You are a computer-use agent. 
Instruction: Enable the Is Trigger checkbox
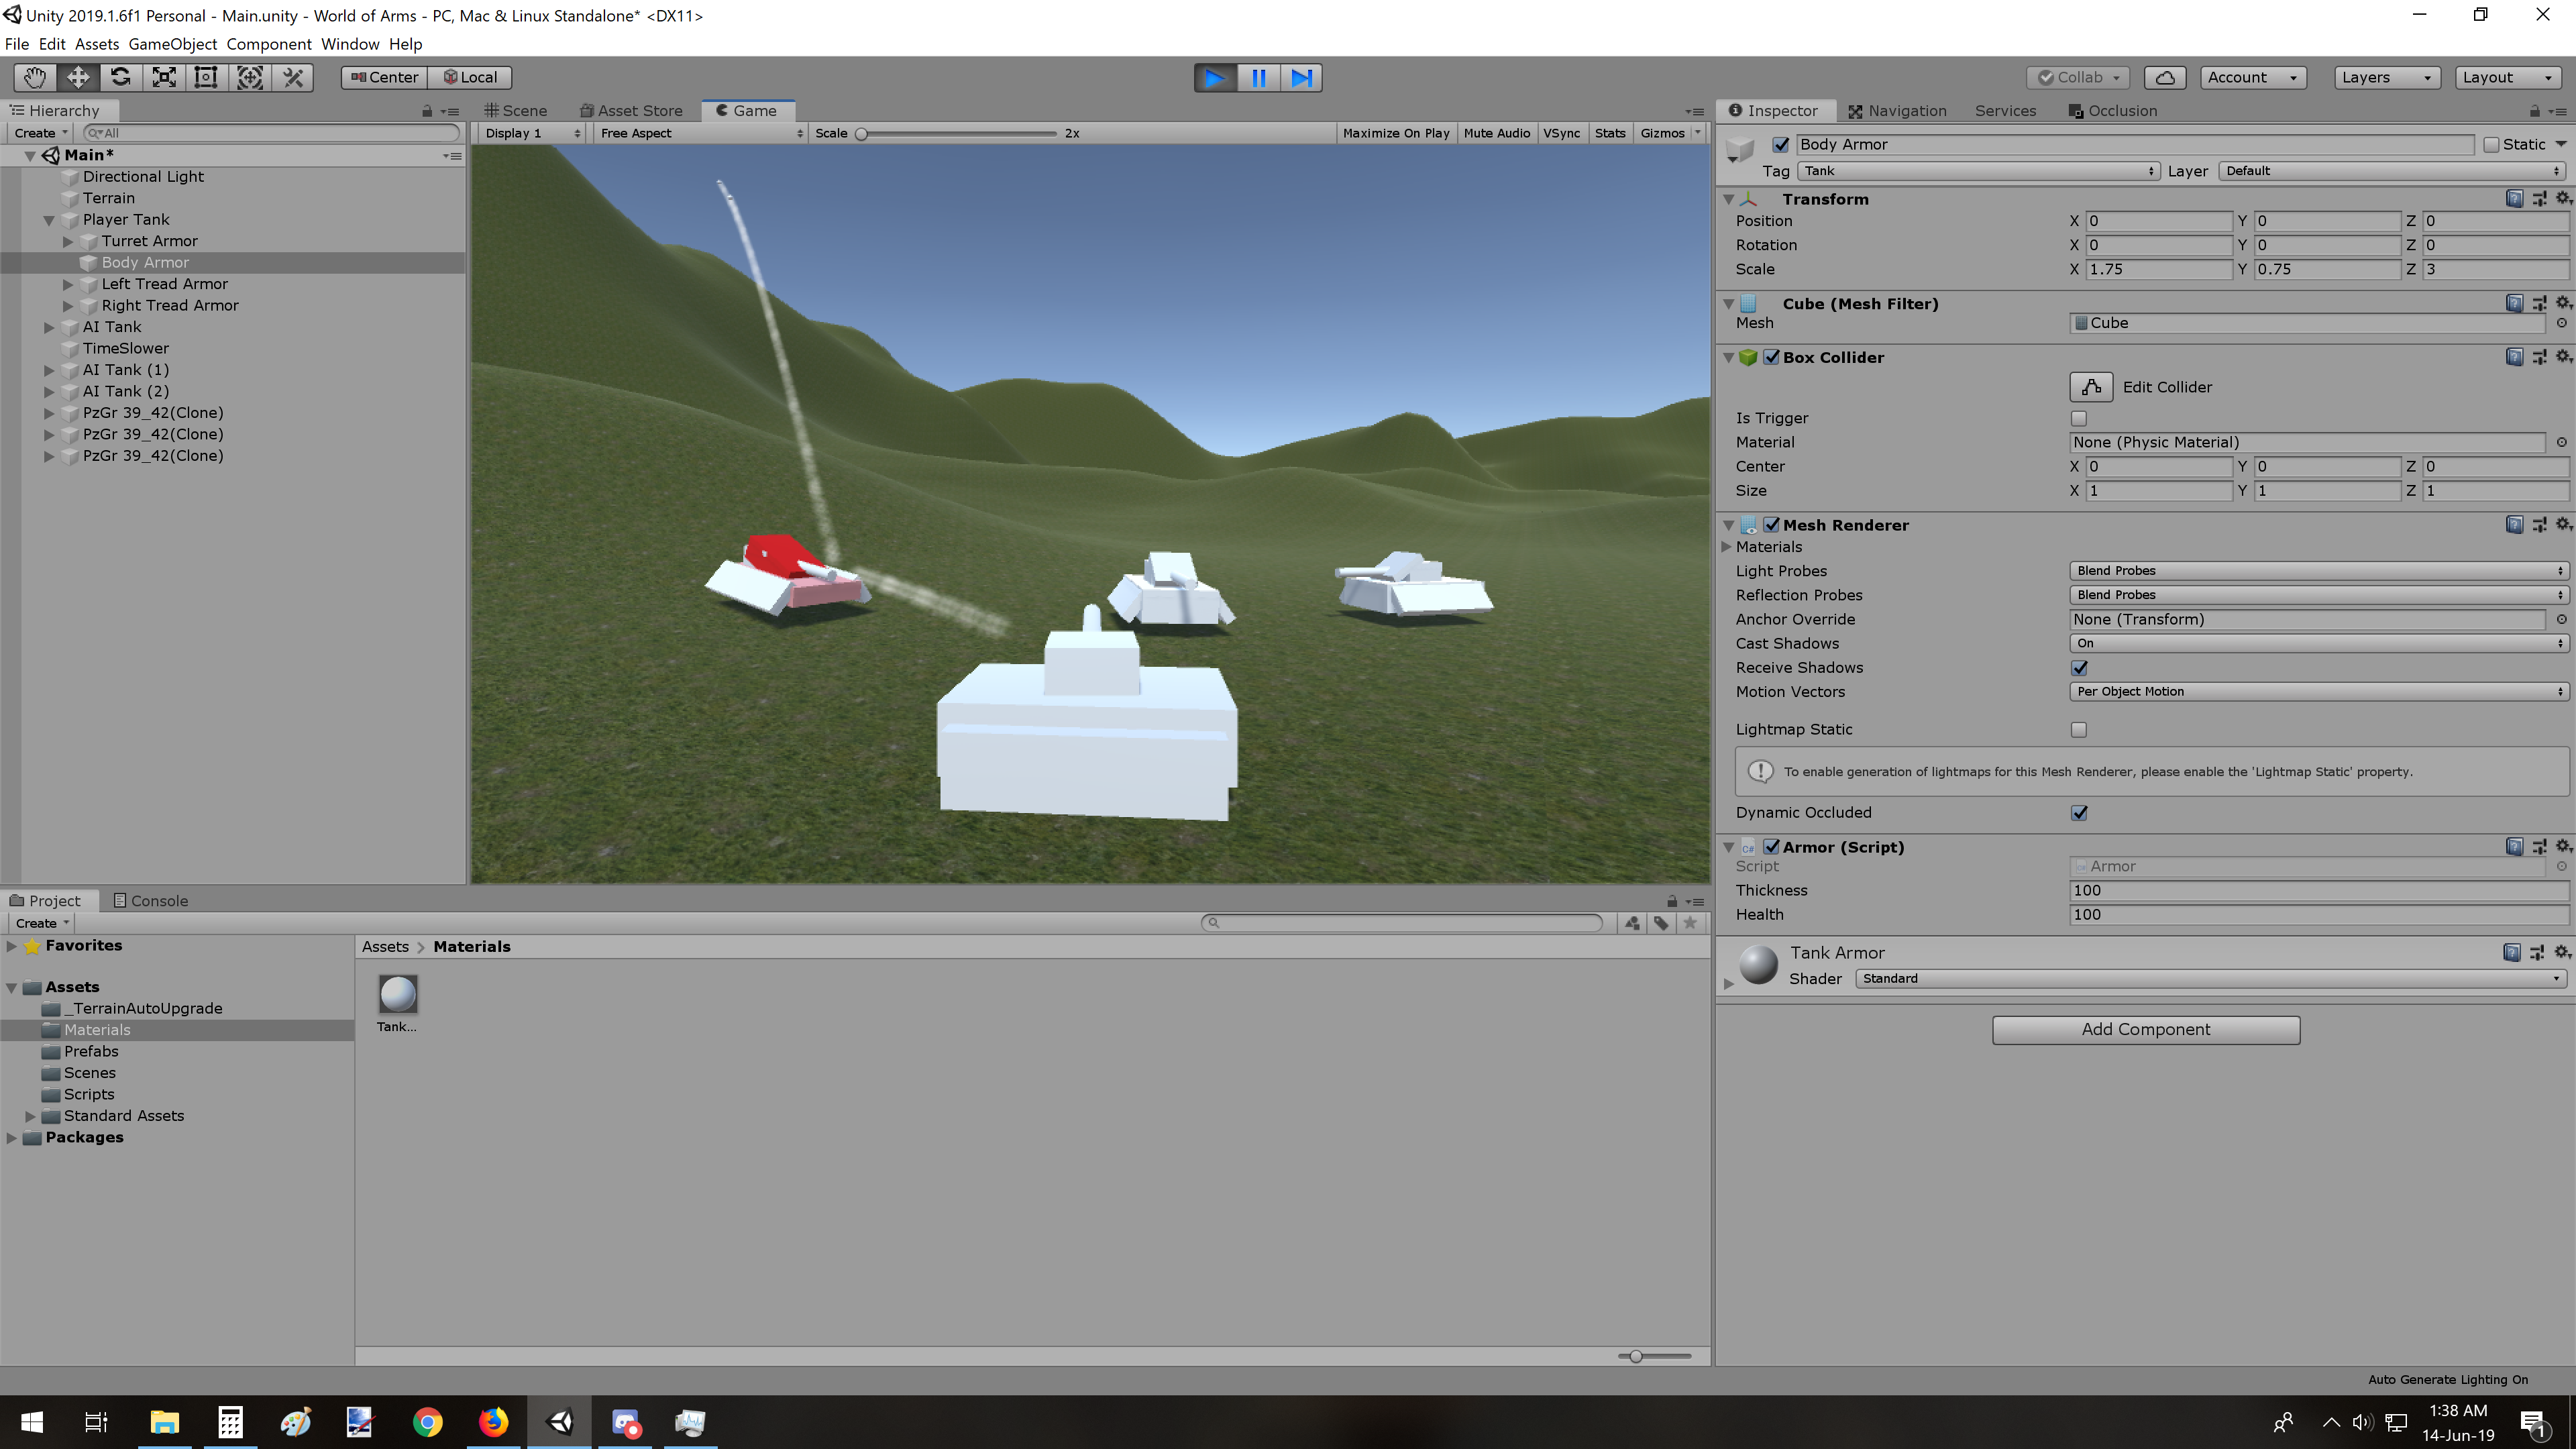[x=2079, y=418]
